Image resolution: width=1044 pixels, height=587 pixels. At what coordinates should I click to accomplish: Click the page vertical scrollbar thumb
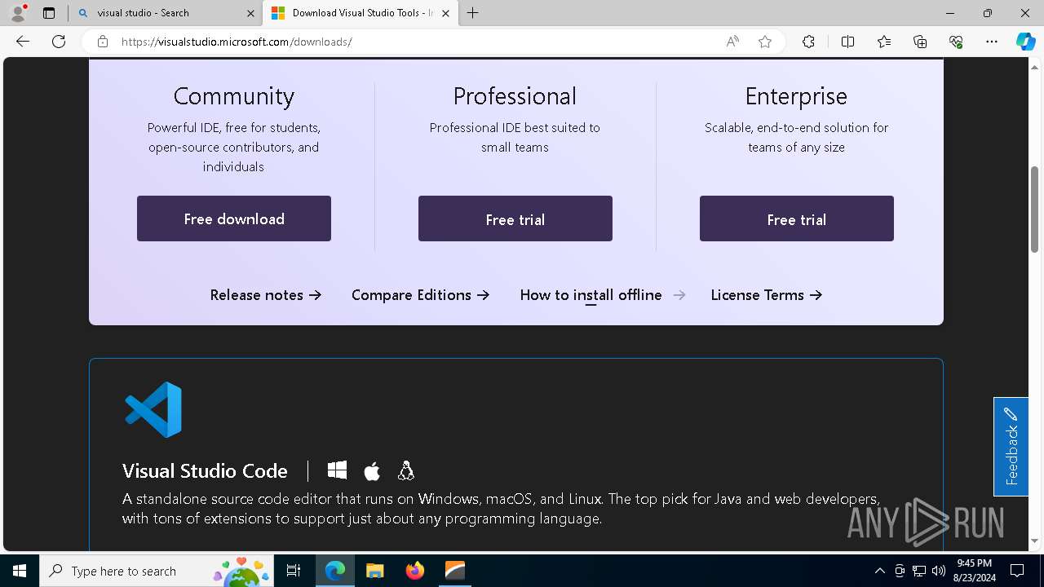coord(1035,210)
